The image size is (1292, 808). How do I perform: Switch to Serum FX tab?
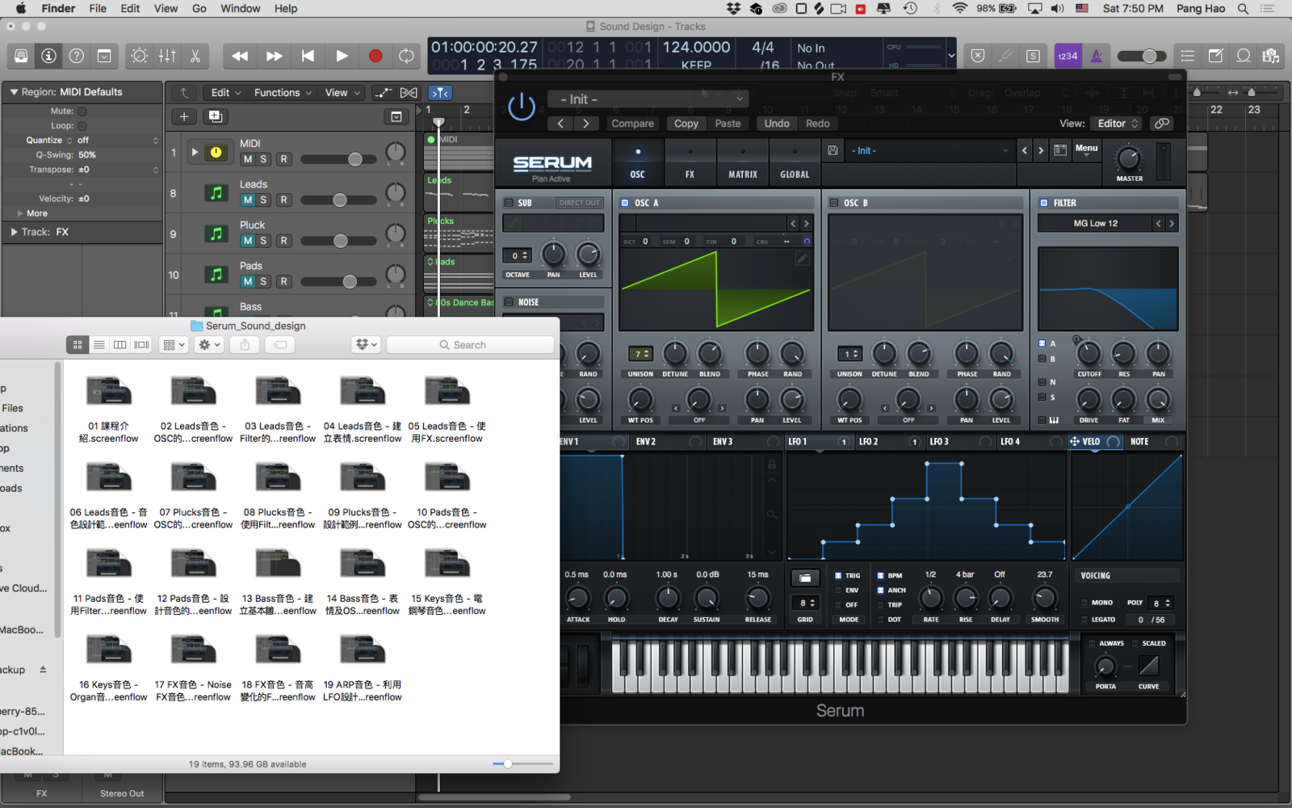690,162
